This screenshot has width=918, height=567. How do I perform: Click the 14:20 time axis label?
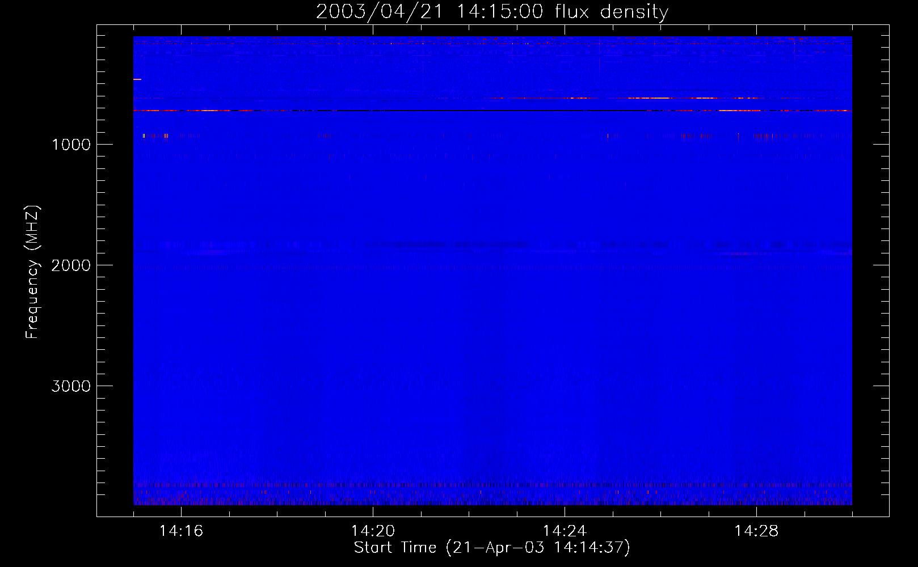click(373, 531)
